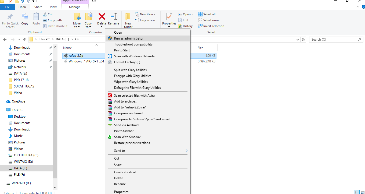Select OJO DI BUKA (C:) drive

pyautogui.click(x=26, y=155)
